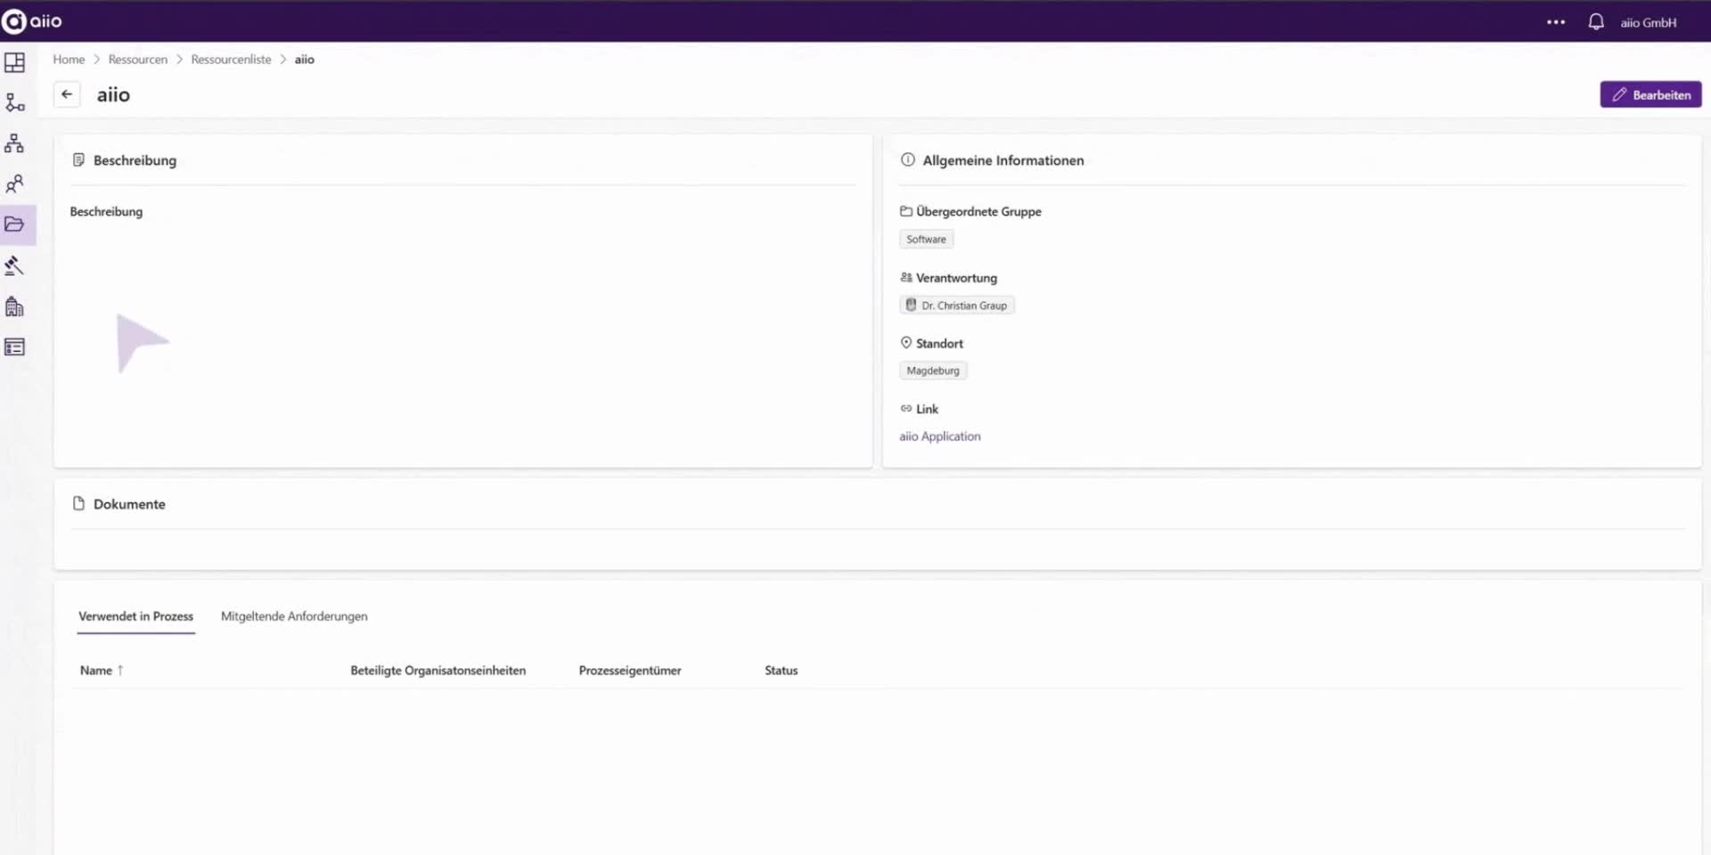Click the Prozesseigentümer column header

coord(630,671)
